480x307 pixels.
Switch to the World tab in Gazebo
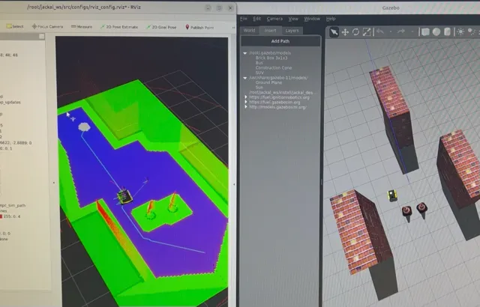pyautogui.click(x=250, y=30)
